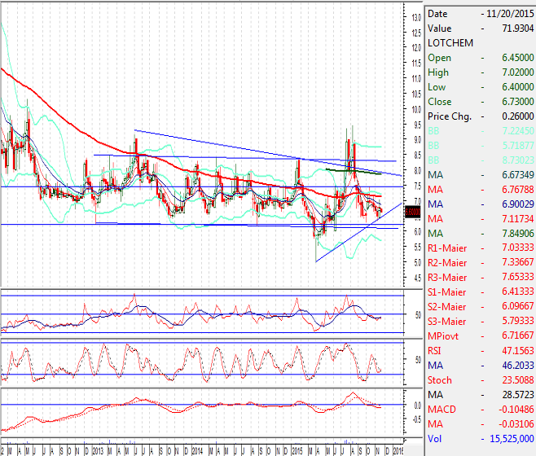Click the Date row showing 11/20/2015

[x=479, y=14]
